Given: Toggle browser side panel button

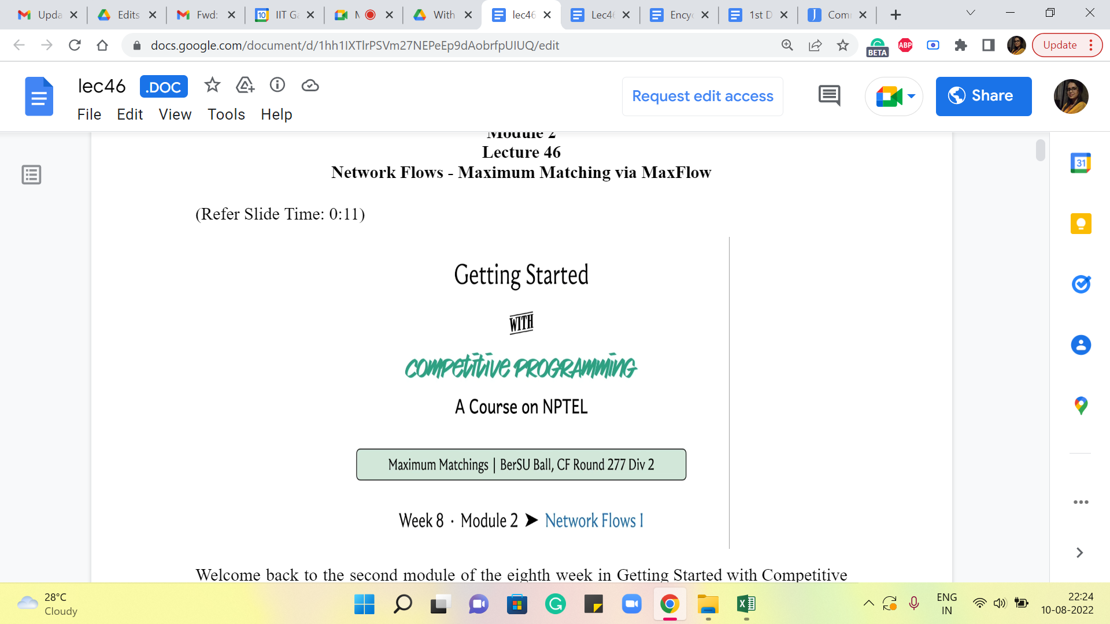Looking at the screenshot, I should pyautogui.click(x=989, y=45).
